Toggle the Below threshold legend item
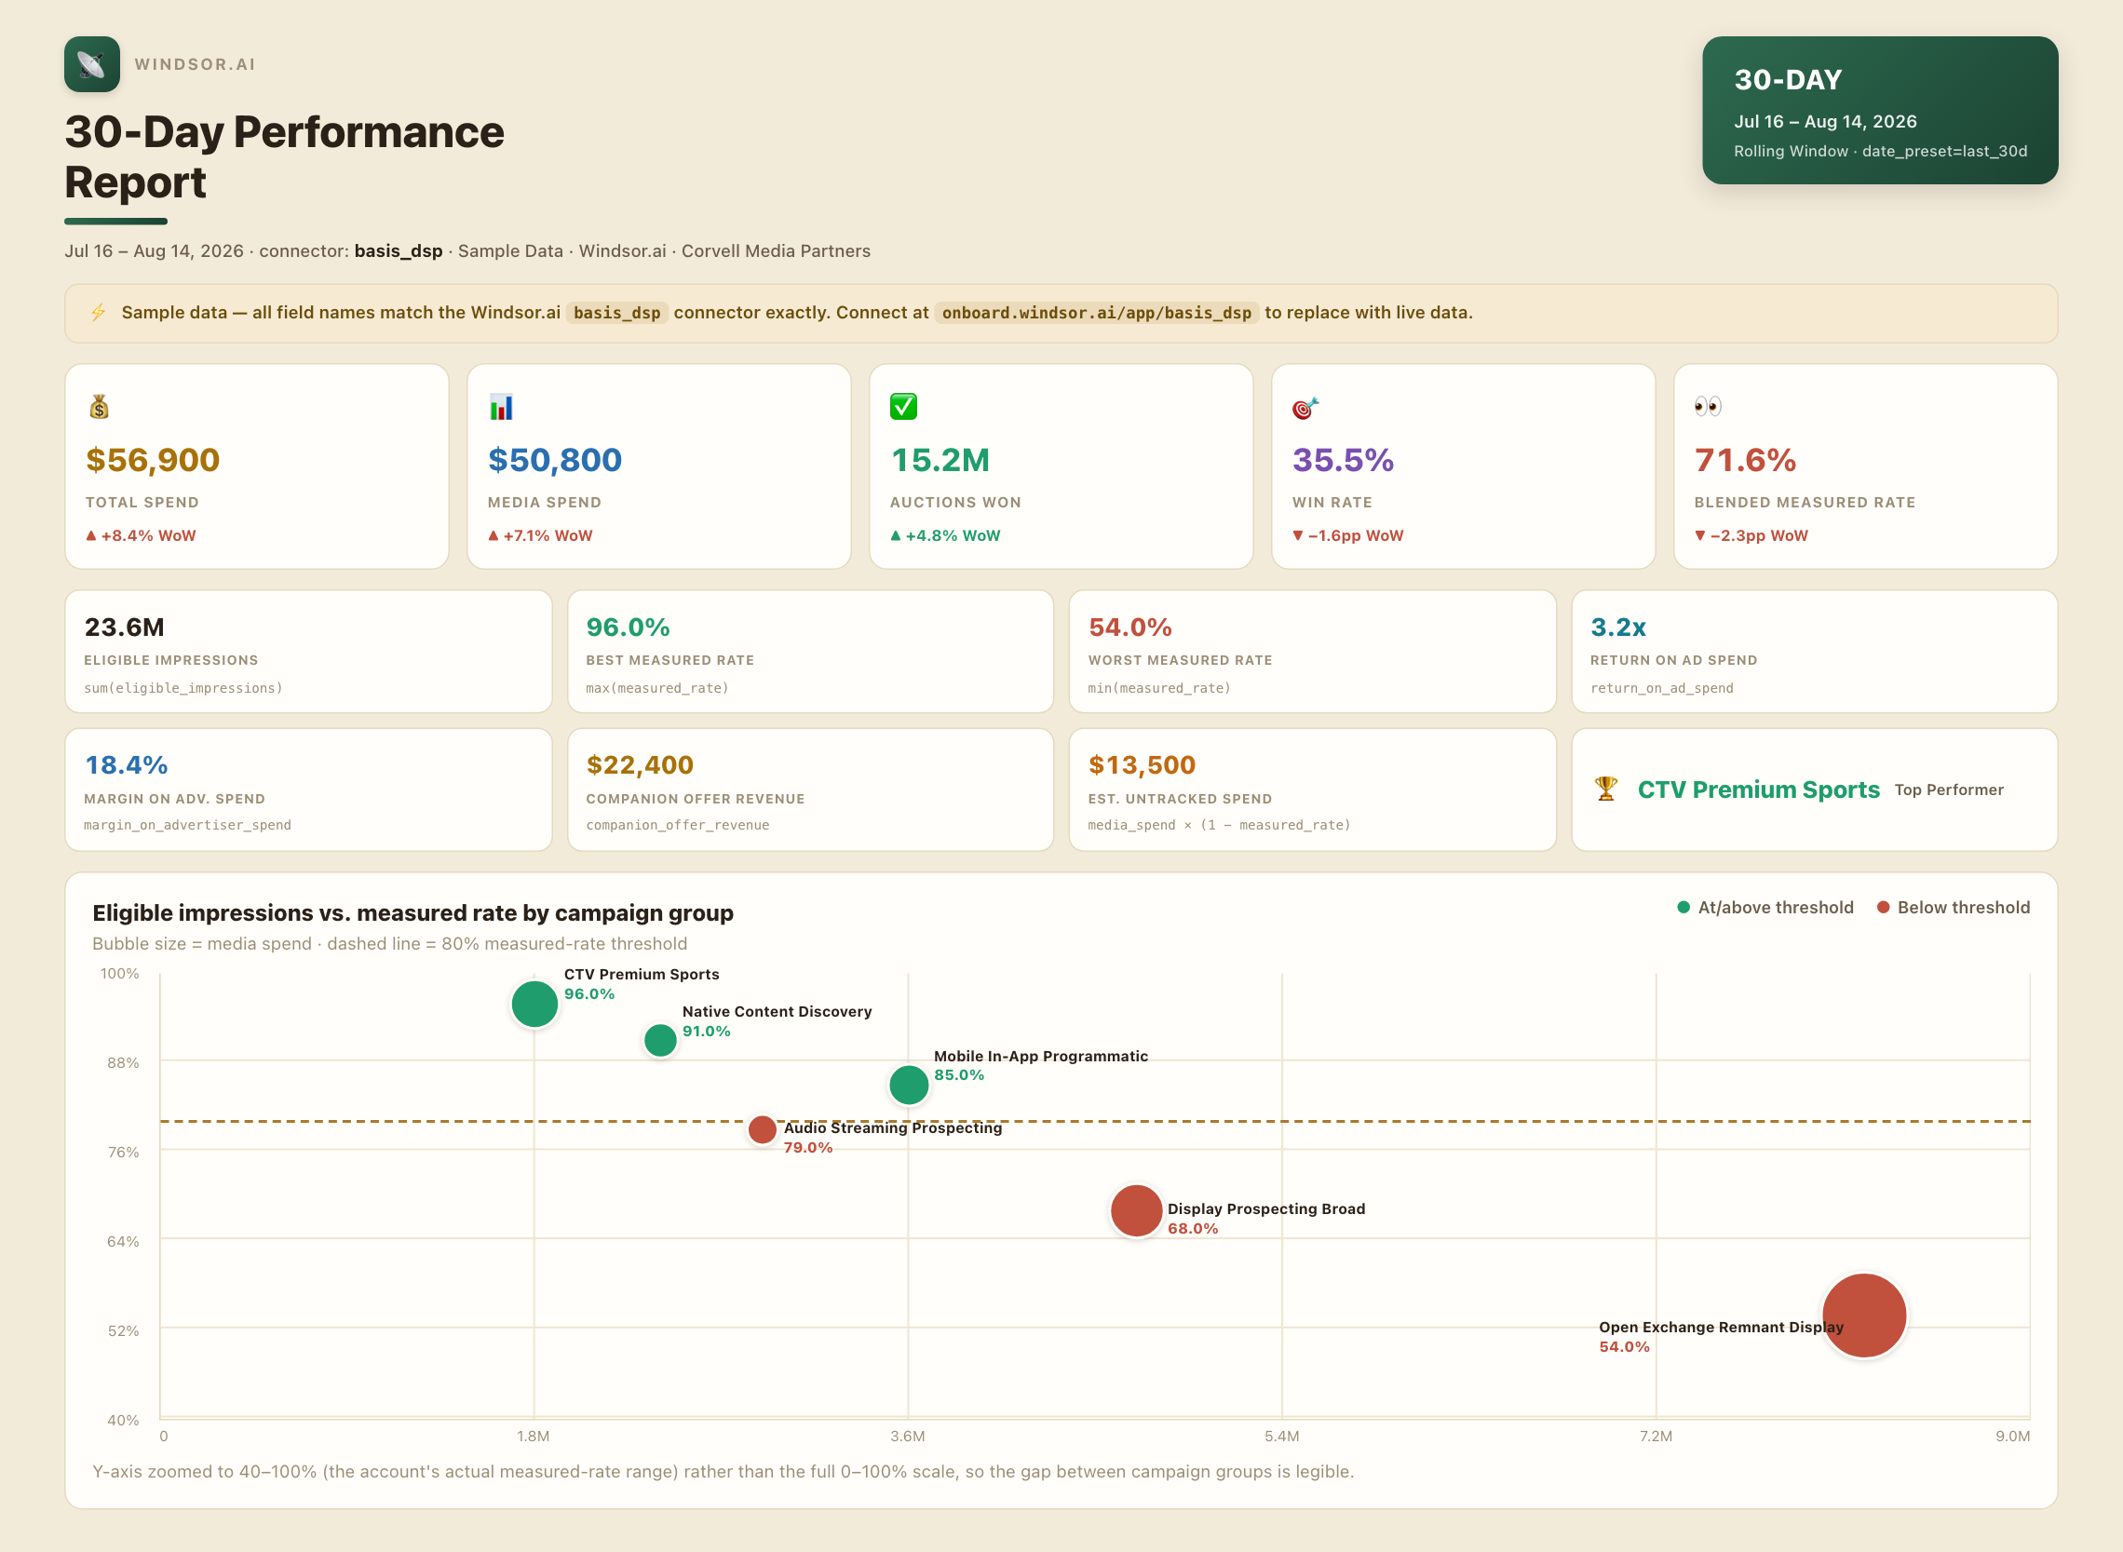2123x1552 pixels. click(x=1953, y=907)
